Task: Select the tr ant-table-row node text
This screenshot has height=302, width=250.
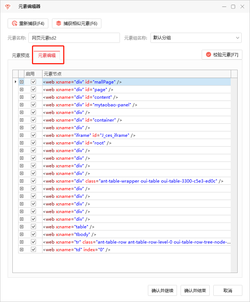Action: (137, 242)
